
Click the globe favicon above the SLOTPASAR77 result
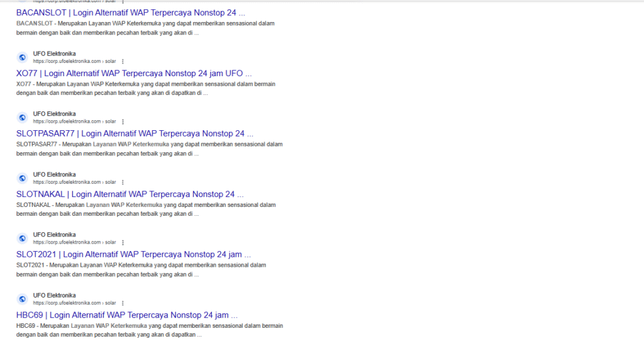point(22,118)
